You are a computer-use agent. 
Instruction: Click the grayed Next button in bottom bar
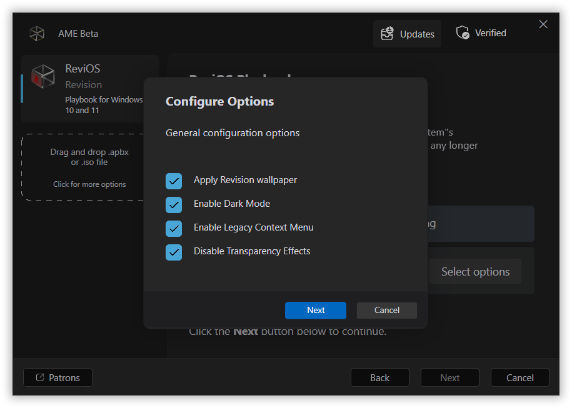(450, 378)
